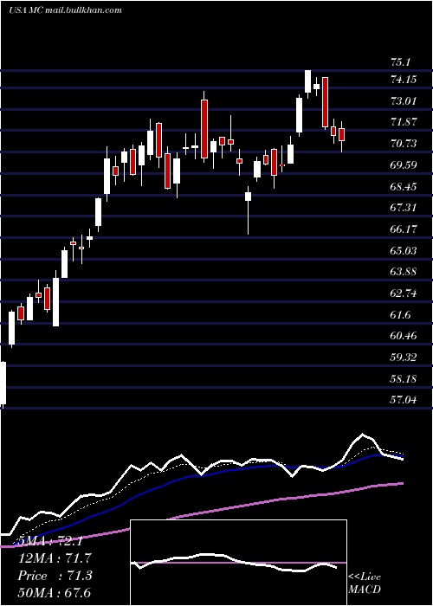Screen dimensions: 433x606
Task: Click the 61.6 price axis label
Action: (x=400, y=315)
